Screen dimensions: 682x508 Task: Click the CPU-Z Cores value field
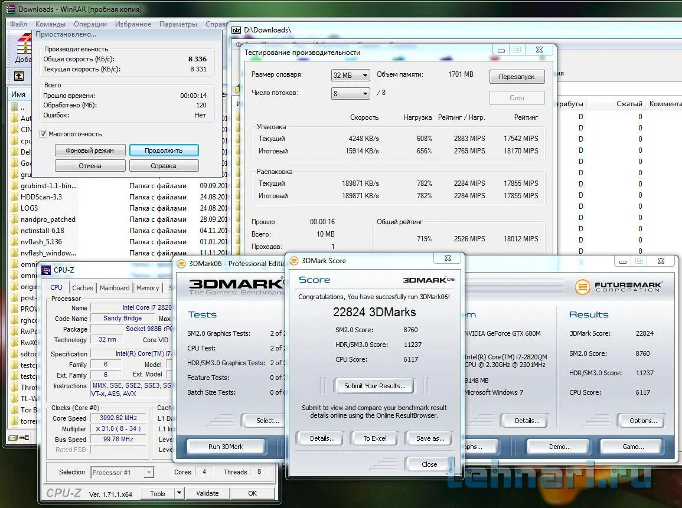204,471
